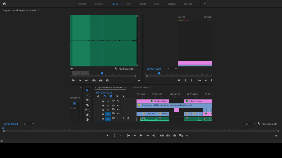Expand the workspace overflow chevrons at top

click(204, 4)
